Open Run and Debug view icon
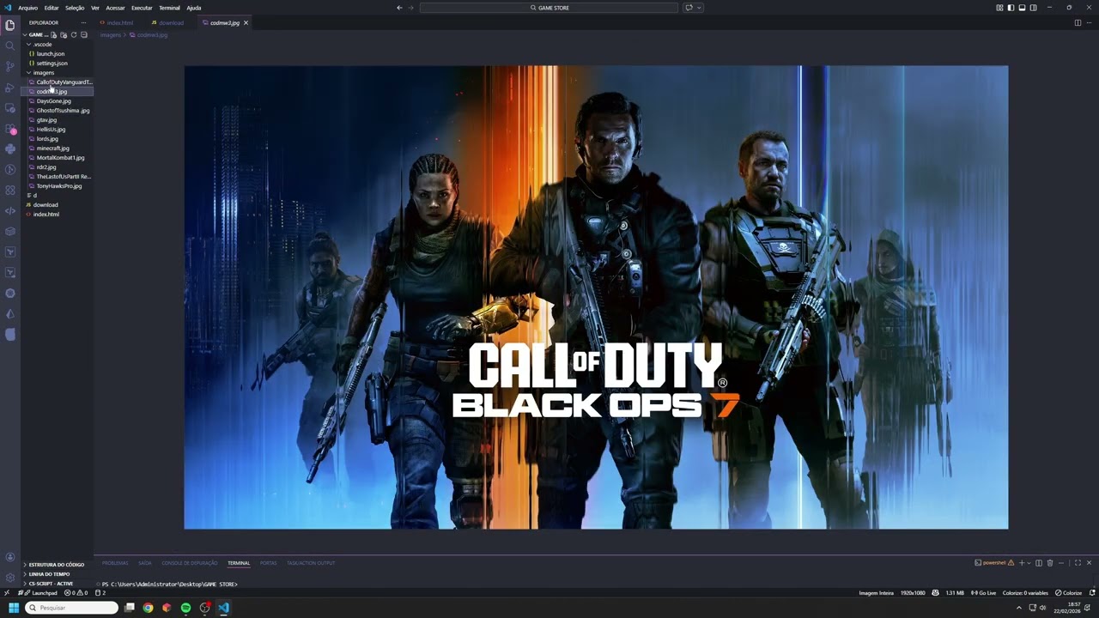 (x=10, y=87)
